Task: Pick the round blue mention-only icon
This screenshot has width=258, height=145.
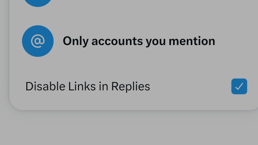Action: point(38,41)
